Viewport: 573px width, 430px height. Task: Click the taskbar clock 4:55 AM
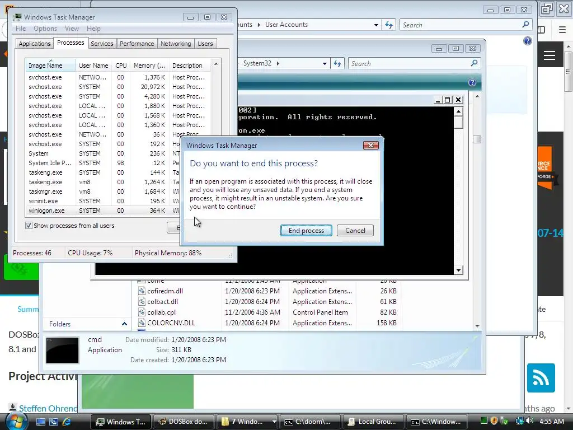coord(551,421)
